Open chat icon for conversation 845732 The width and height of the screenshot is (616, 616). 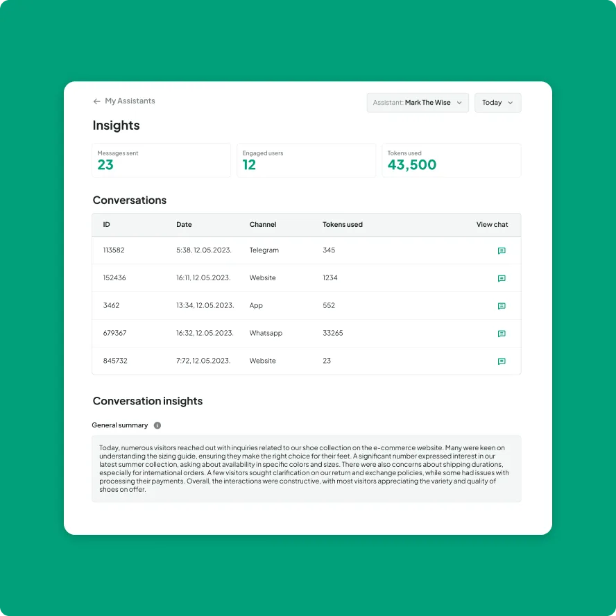502,361
